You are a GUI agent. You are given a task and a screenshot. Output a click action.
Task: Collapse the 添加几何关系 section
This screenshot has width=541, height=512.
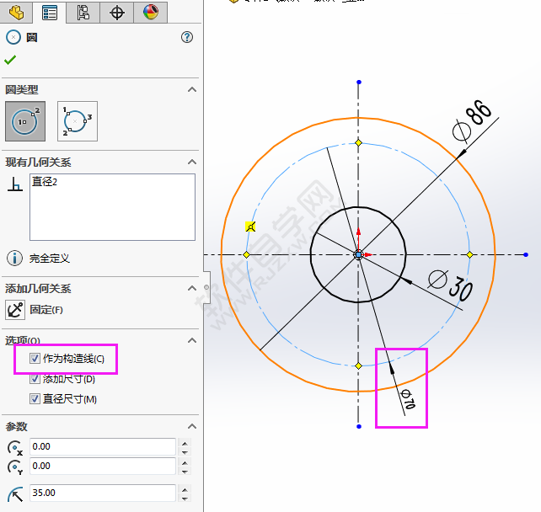pyautogui.click(x=192, y=288)
